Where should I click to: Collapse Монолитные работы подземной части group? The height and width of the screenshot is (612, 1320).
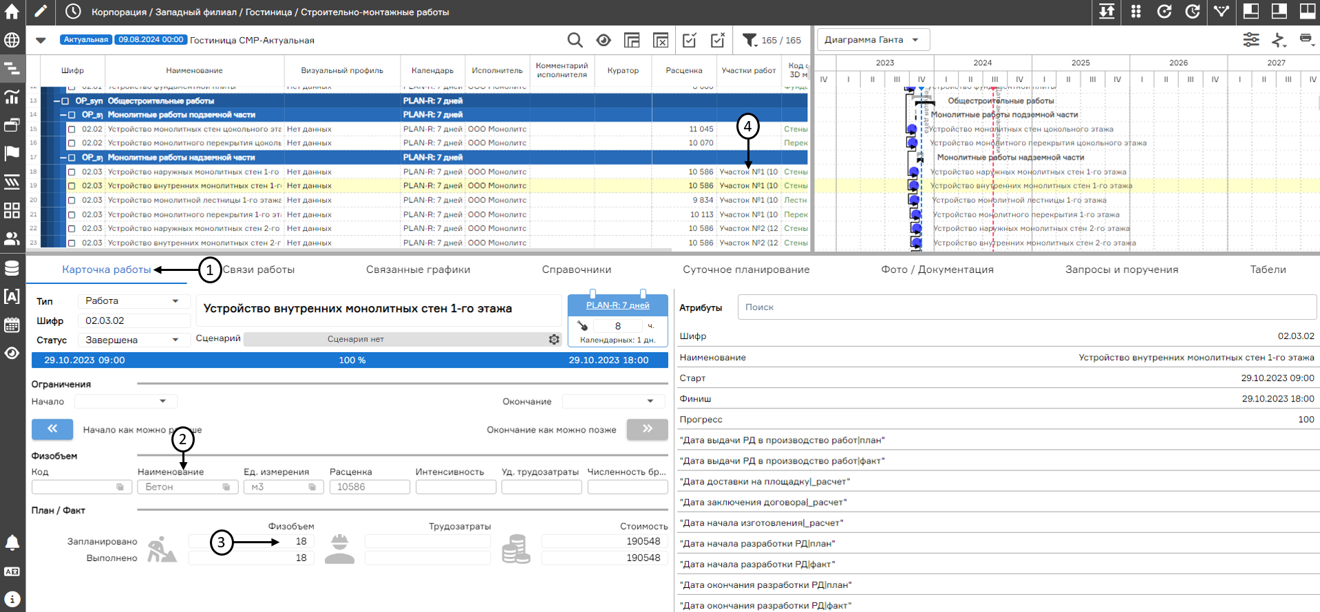pyautogui.click(x=63, y=115)
